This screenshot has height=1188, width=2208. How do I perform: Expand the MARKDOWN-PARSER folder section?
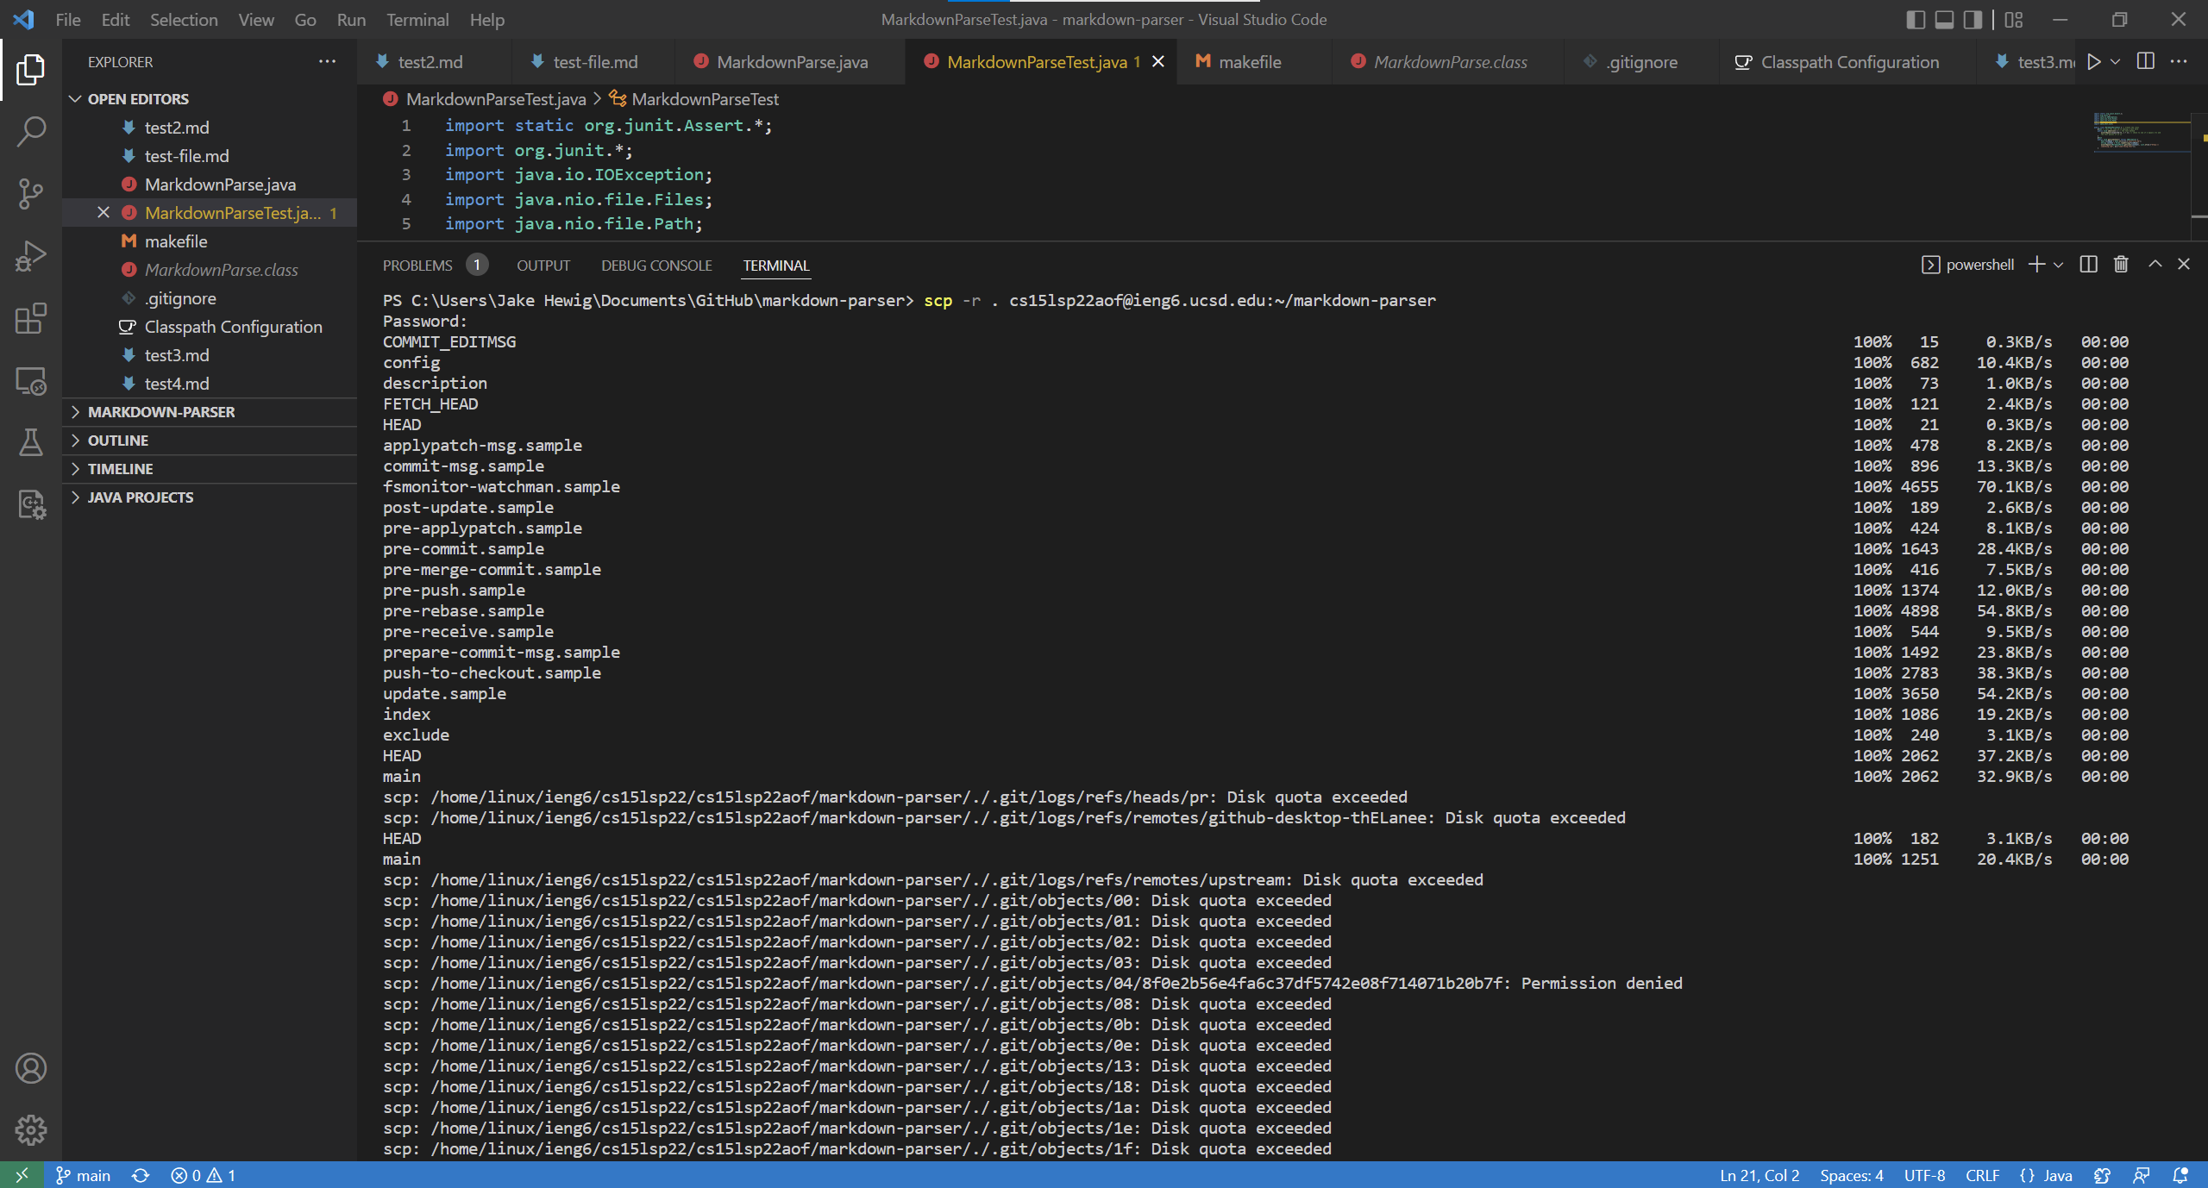[161, 412]
